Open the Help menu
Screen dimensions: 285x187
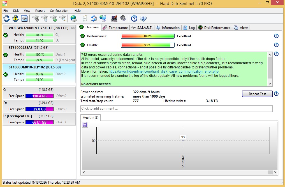coord(77,11)
